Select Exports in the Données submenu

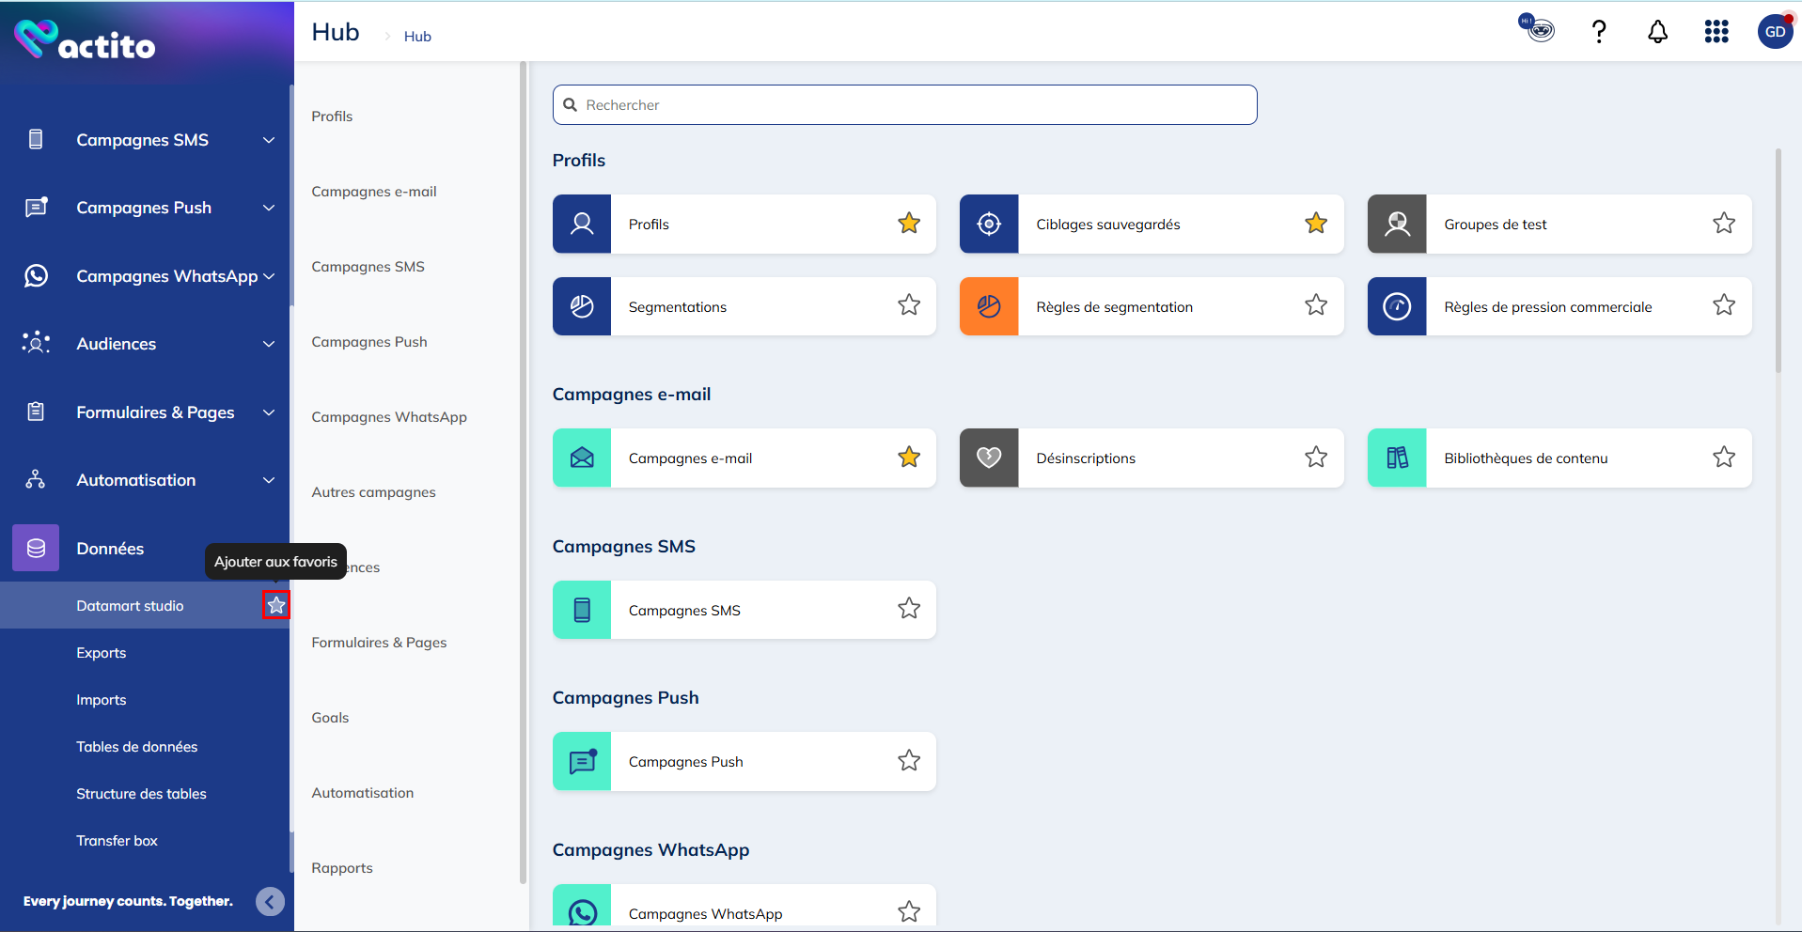(102, 653)
